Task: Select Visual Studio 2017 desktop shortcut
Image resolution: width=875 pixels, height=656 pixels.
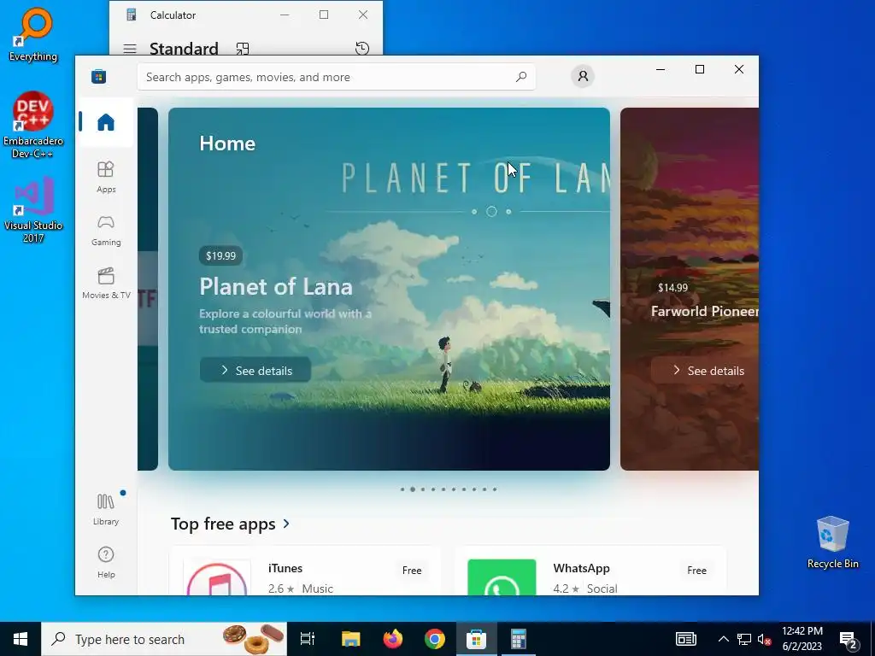Action: click(x=33, y=210)
